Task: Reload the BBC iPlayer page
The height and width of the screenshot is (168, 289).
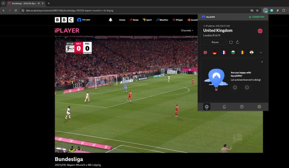Action: click(16, 11)
